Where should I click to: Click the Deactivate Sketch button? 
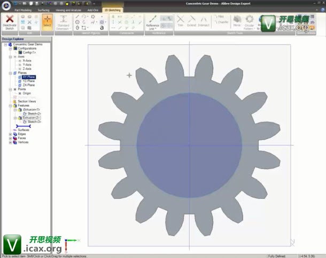10,22
